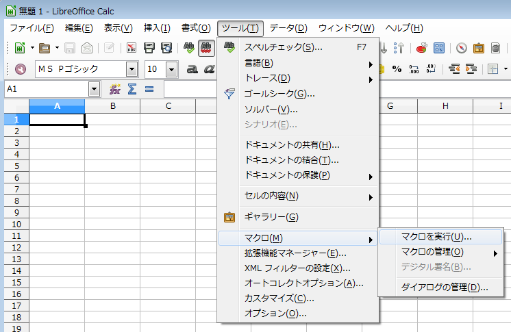Expand the トレース(D) submenu
The height and width of the screenshot is (332, 511).
click(x=298, y=78)
